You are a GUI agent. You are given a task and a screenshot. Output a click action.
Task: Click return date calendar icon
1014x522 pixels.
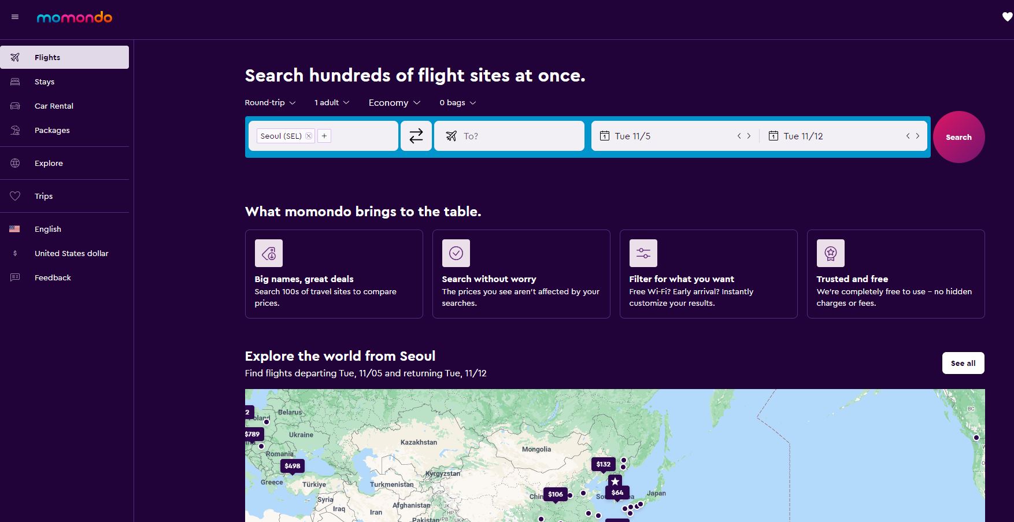774,136
